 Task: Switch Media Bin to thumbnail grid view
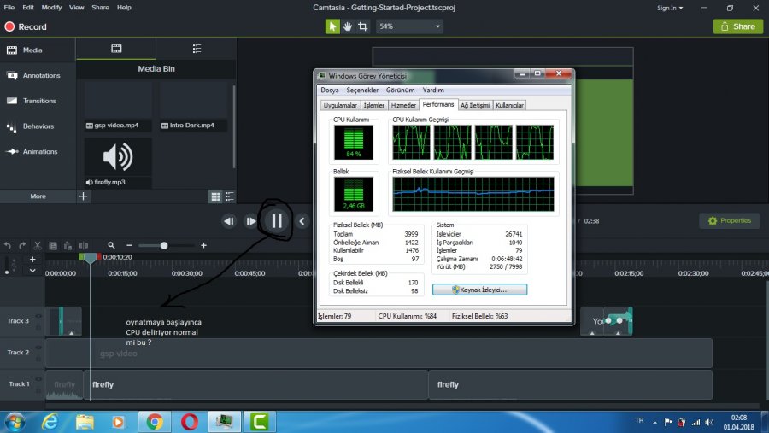coord(216,196)
